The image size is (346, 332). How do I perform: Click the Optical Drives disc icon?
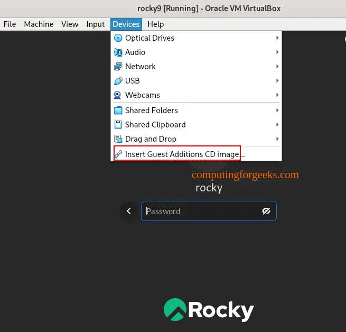coord(118,38)
